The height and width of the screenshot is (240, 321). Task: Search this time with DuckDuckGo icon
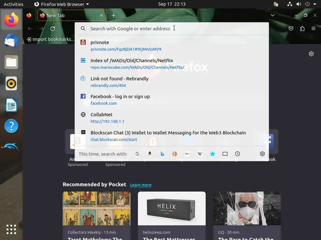[x=175, y=154]
